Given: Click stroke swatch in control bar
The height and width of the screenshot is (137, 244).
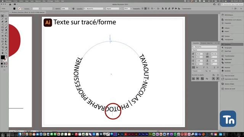Looking at the screenshot, I should tap(19, 8).
